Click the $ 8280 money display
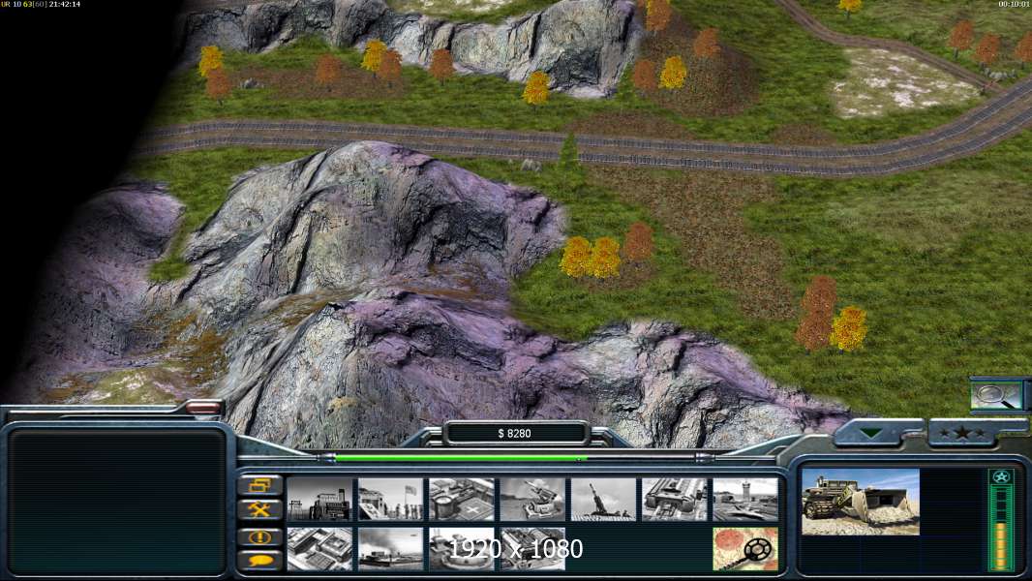1032x581 pixels. (515, 433)
